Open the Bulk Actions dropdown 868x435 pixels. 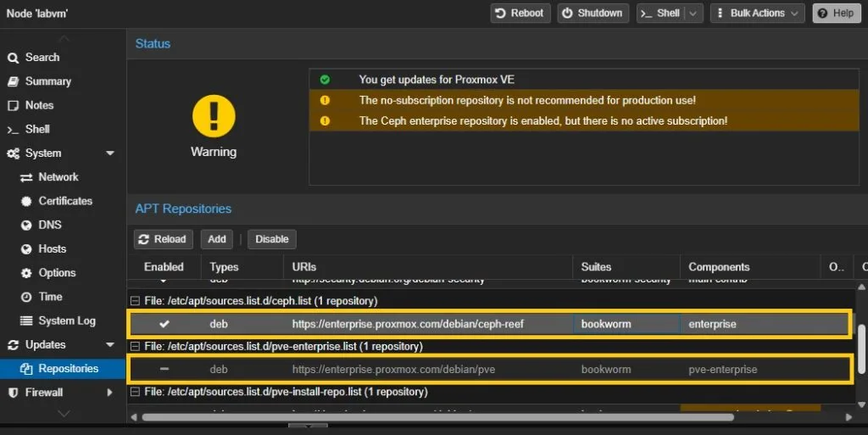(757, 14)
